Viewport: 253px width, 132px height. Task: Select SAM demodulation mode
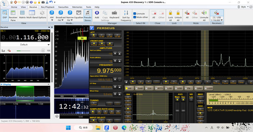pos(139,88)
